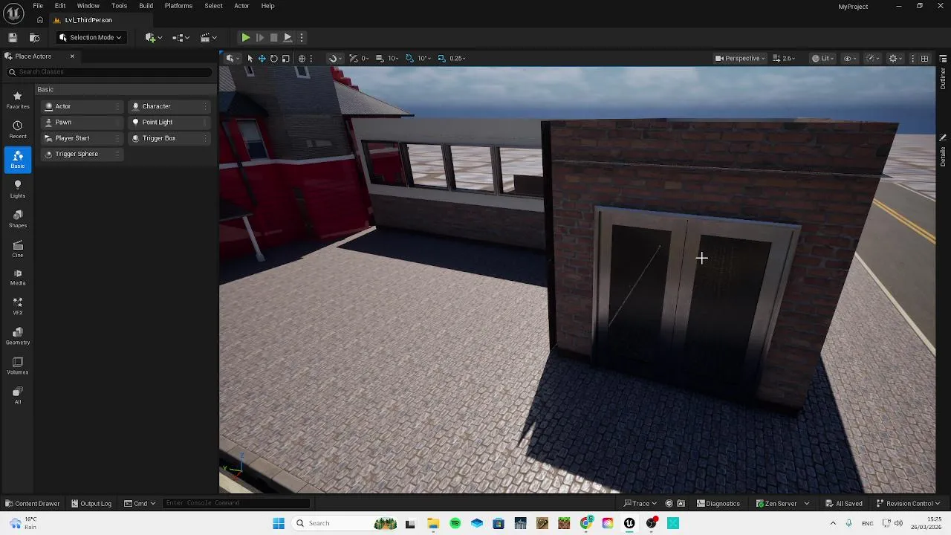
Task: Open the Revision Control menu
Action: [x=908, y=503]
